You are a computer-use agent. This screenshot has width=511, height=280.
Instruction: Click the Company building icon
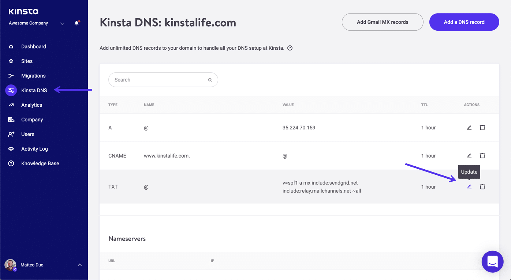[11, 120]
